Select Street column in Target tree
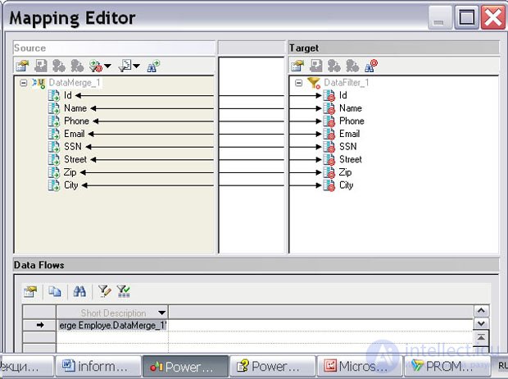 click(351, 159)
